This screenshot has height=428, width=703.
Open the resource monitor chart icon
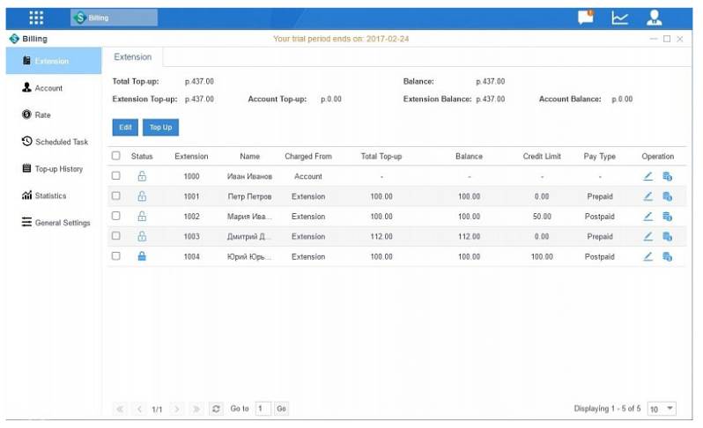(x=619, y=17)
